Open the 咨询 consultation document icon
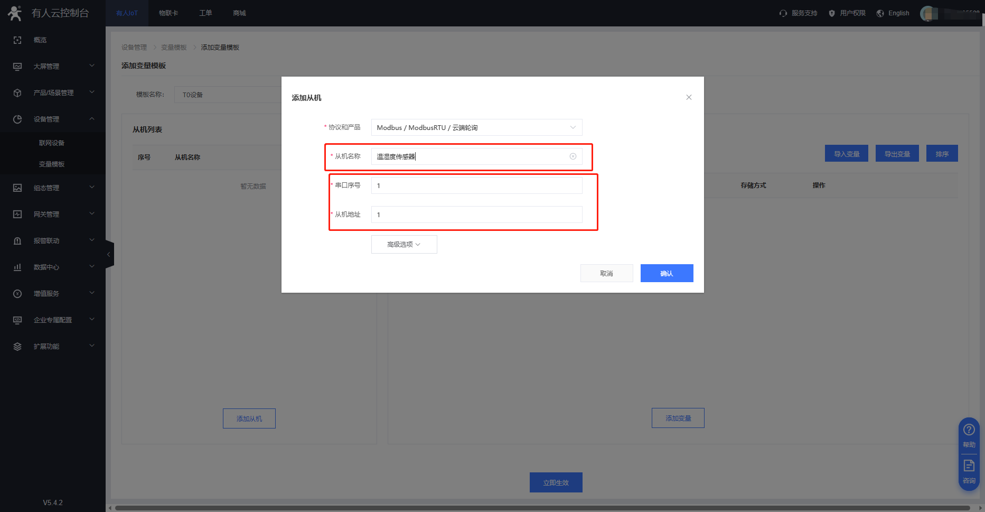Image resolution: width=985 pixels, height=512 pixels. (x=969, y=466)
